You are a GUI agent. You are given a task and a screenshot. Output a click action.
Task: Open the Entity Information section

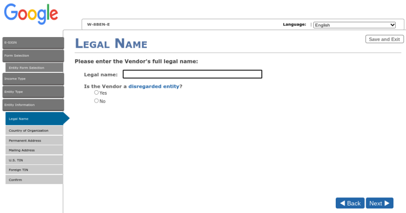[33, 105]
